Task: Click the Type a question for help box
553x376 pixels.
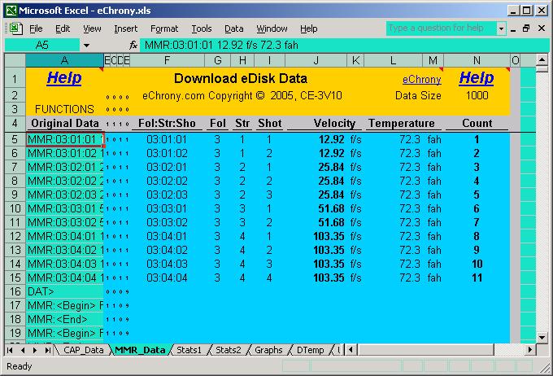Action: (442, 28)
